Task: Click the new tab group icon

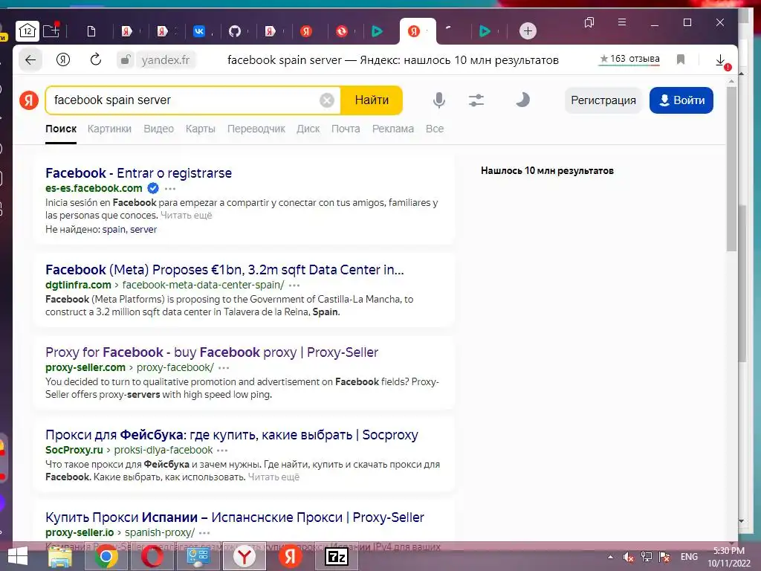Action: [51, 31]
